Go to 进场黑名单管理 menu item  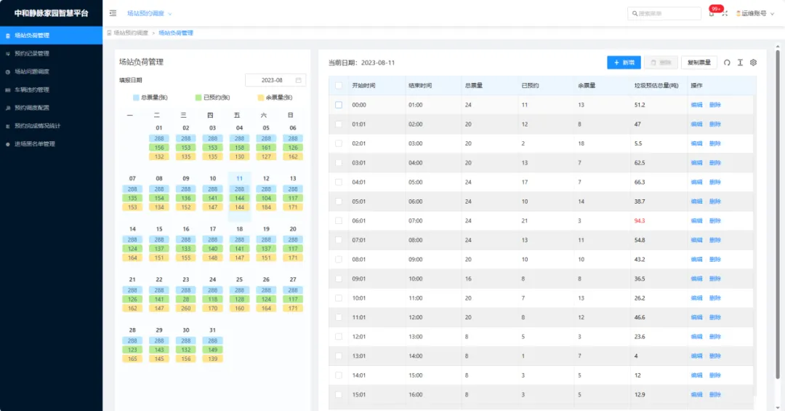coord(35,144)
